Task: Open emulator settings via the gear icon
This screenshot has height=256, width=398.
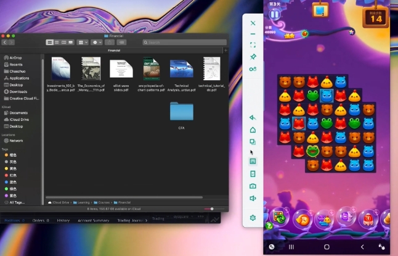Action: [253, 218]
